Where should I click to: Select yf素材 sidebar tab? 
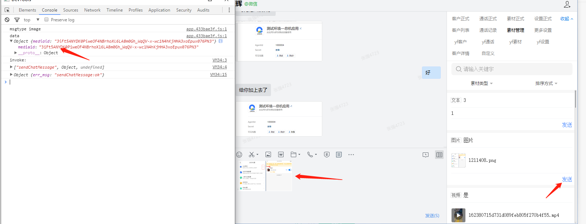516,42
